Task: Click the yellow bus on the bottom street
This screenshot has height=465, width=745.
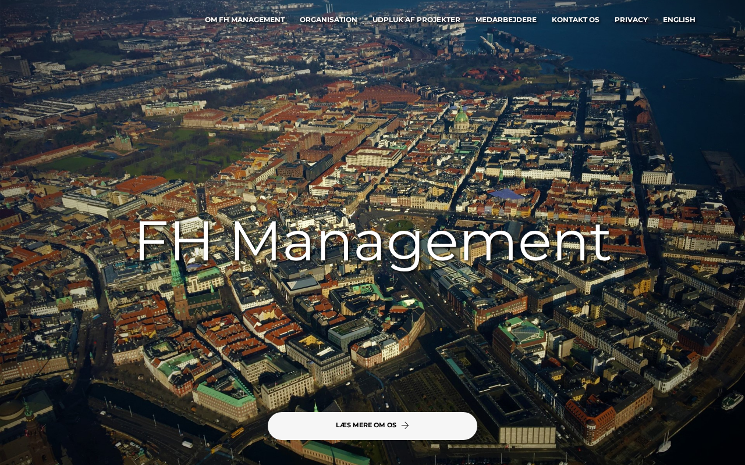Action: pyautogui.click(x=237, y=432)
